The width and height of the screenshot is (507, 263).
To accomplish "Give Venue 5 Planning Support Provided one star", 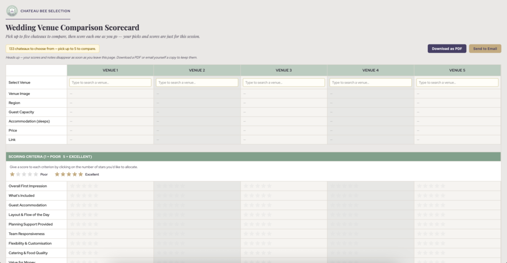I will pyautogui.click(x=419, y=224).
